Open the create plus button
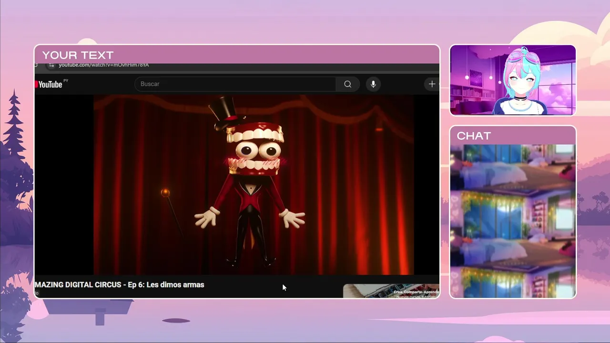610x343 pixels. tap(431, 84)
